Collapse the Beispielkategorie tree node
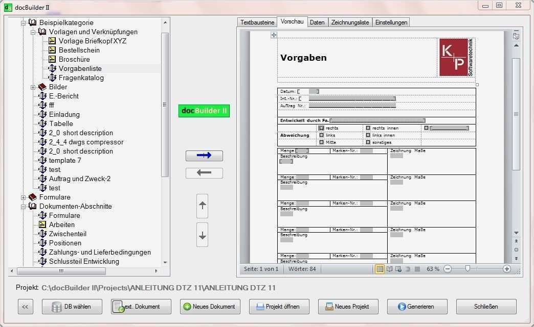 tap(23, 23)
